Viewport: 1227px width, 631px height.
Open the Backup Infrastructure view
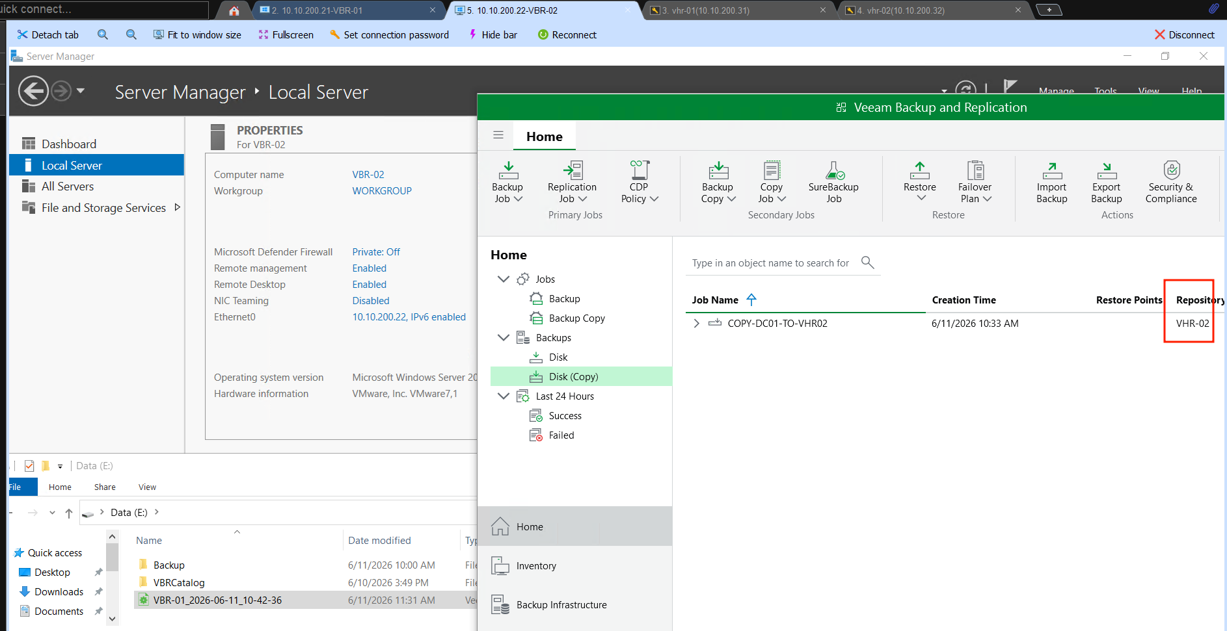[x=574, y=604]
